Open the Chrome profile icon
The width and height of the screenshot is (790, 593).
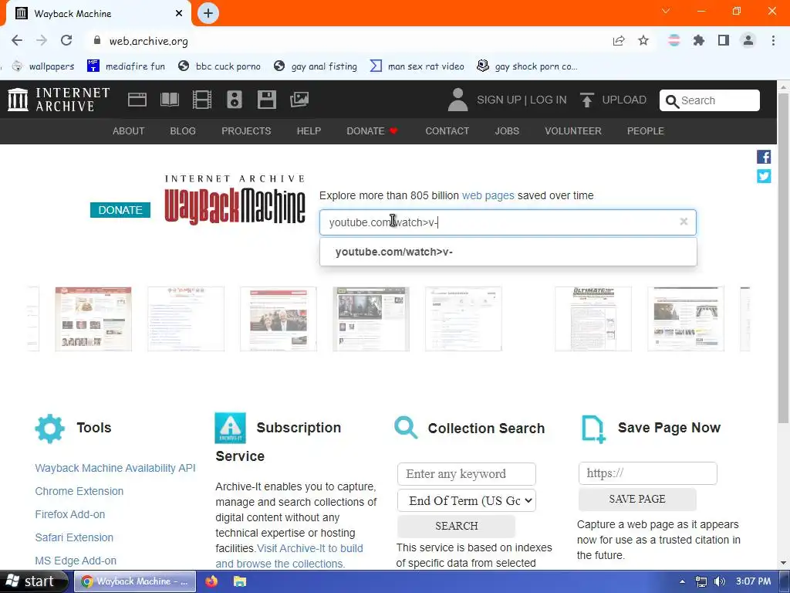point(748,40)
